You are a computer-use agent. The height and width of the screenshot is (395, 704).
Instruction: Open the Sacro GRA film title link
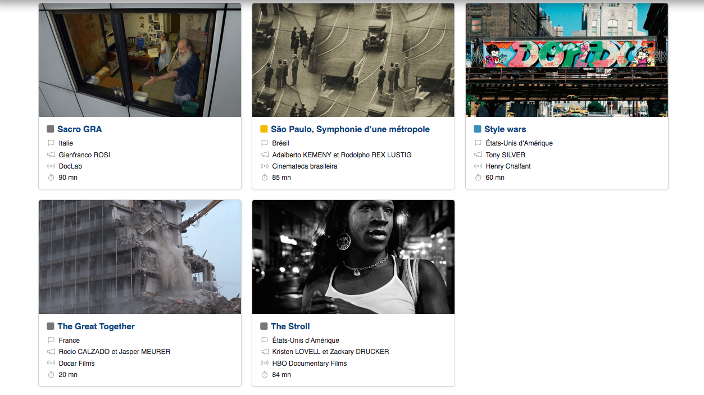click(80, 129)
